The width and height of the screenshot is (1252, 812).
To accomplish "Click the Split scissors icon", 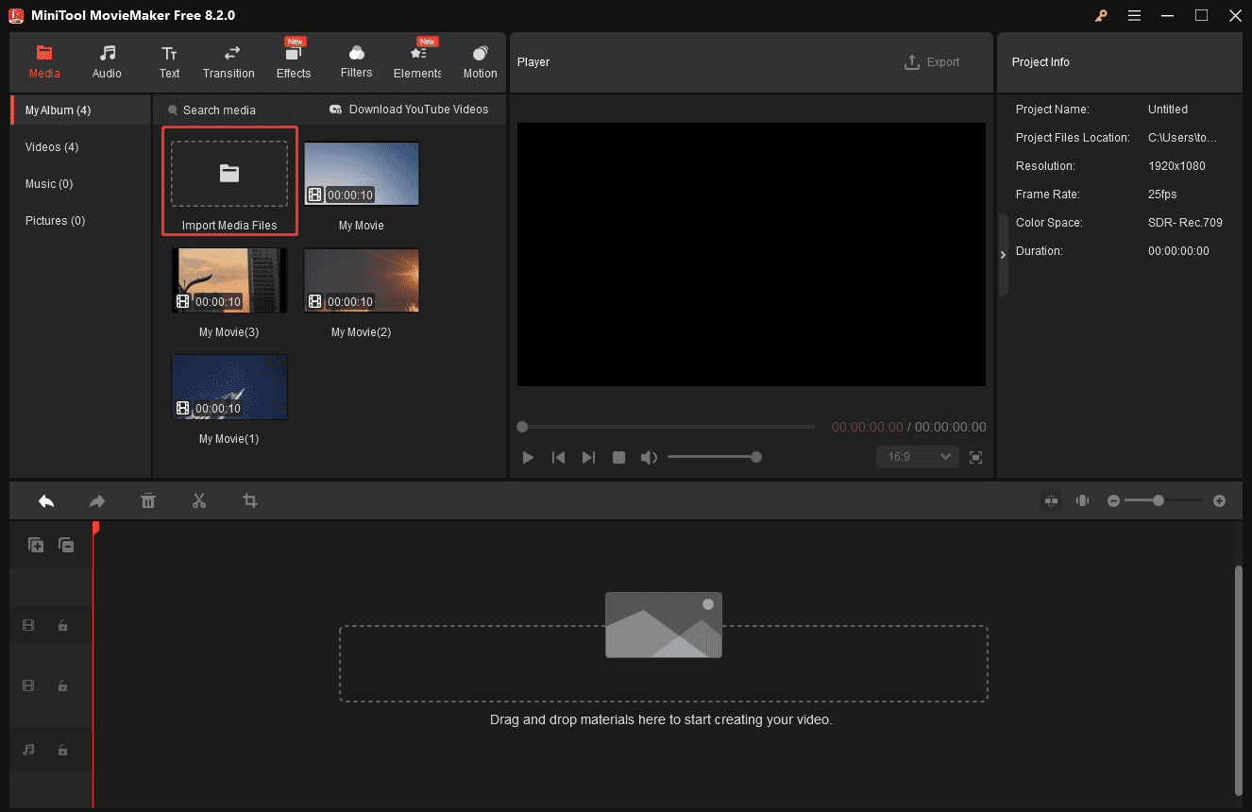I will click(199, 501).
